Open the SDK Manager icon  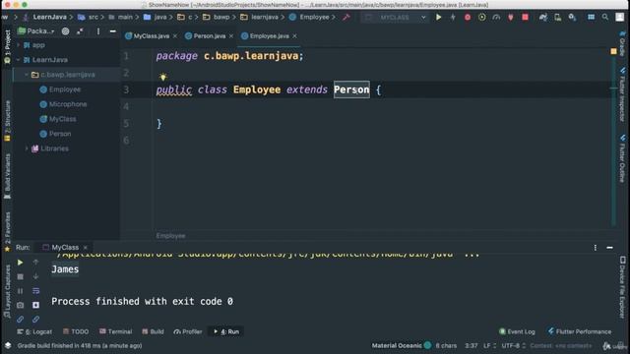coord(572,18)
